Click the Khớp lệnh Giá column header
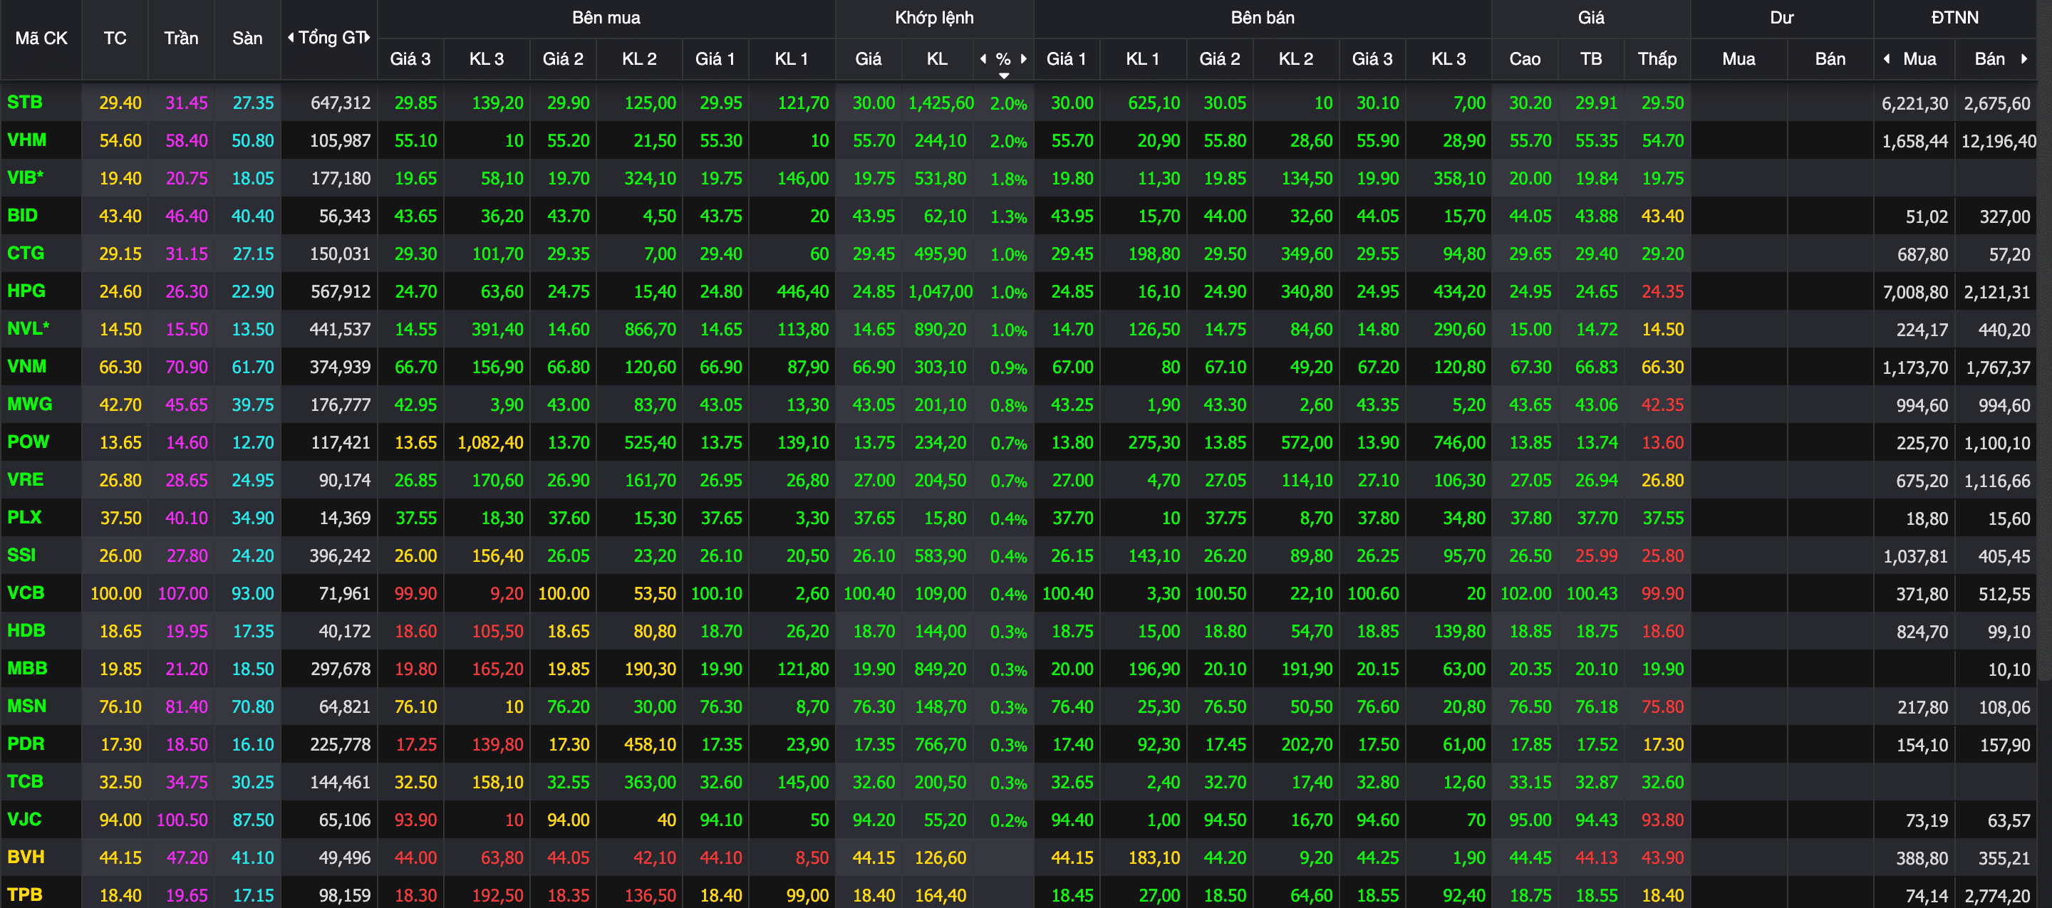 point(869,59)
